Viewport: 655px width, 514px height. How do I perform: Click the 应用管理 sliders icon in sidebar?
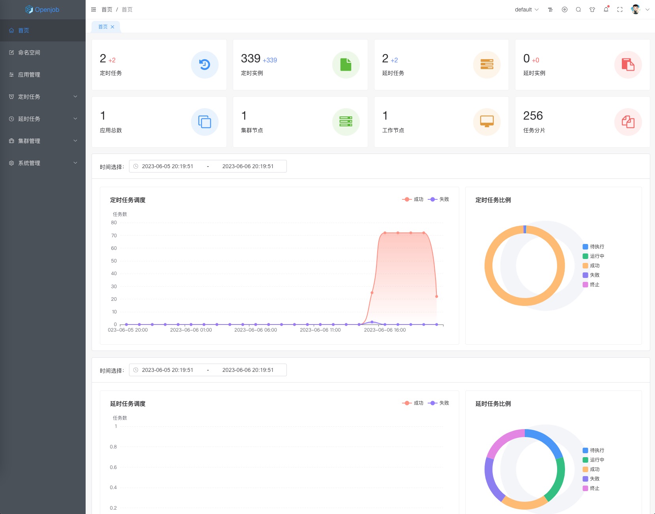point(11,75)
